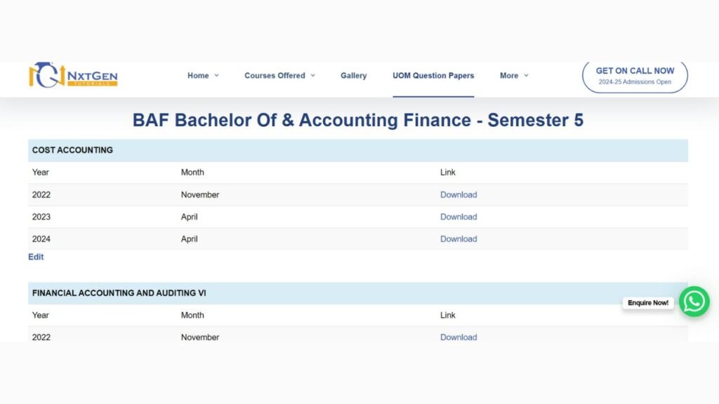Click the BAF Semester 5 page heading
The image size is (719, 404).
pos(357,120)
